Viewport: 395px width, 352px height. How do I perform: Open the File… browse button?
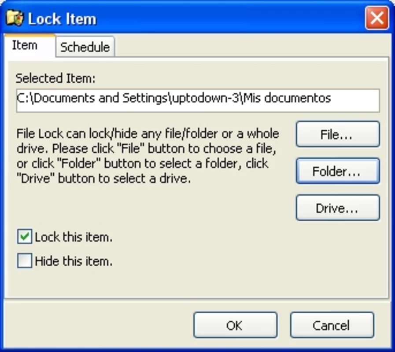click(x=338, y=134)
